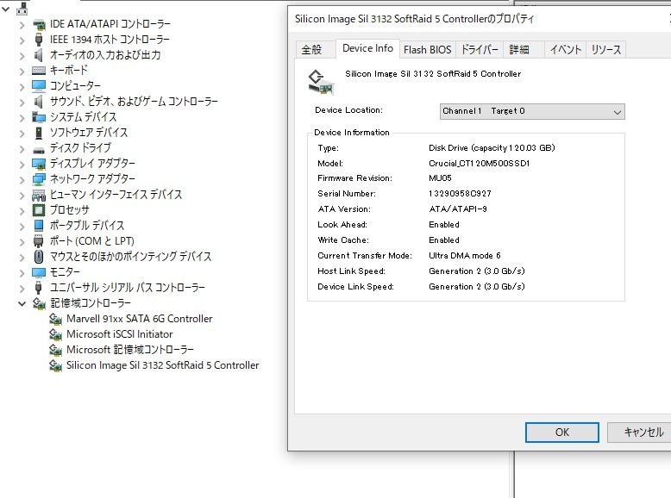Collapse the root computer node

5,8
